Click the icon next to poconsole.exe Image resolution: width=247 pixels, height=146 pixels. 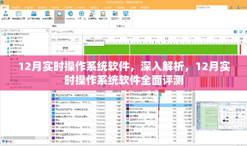tap(53, 114)
